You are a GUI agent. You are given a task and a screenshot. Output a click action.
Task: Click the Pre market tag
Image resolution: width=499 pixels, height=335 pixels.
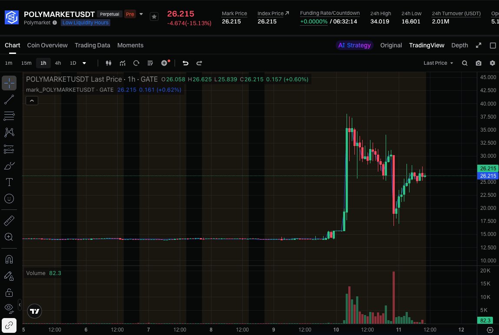pyautogui.click(x=130, y=14)
